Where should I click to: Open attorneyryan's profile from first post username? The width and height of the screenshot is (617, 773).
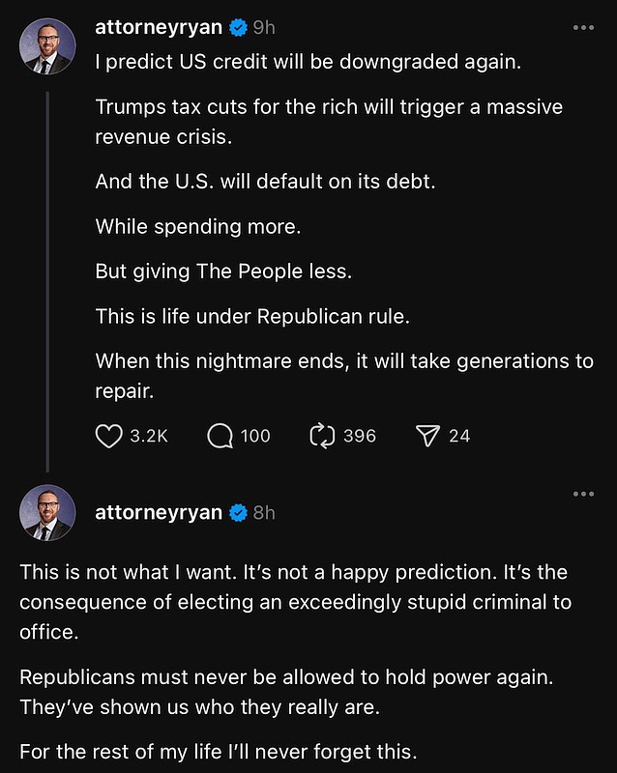[x=159, y=27]
